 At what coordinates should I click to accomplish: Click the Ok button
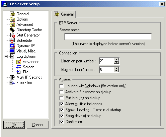(14, 125)
